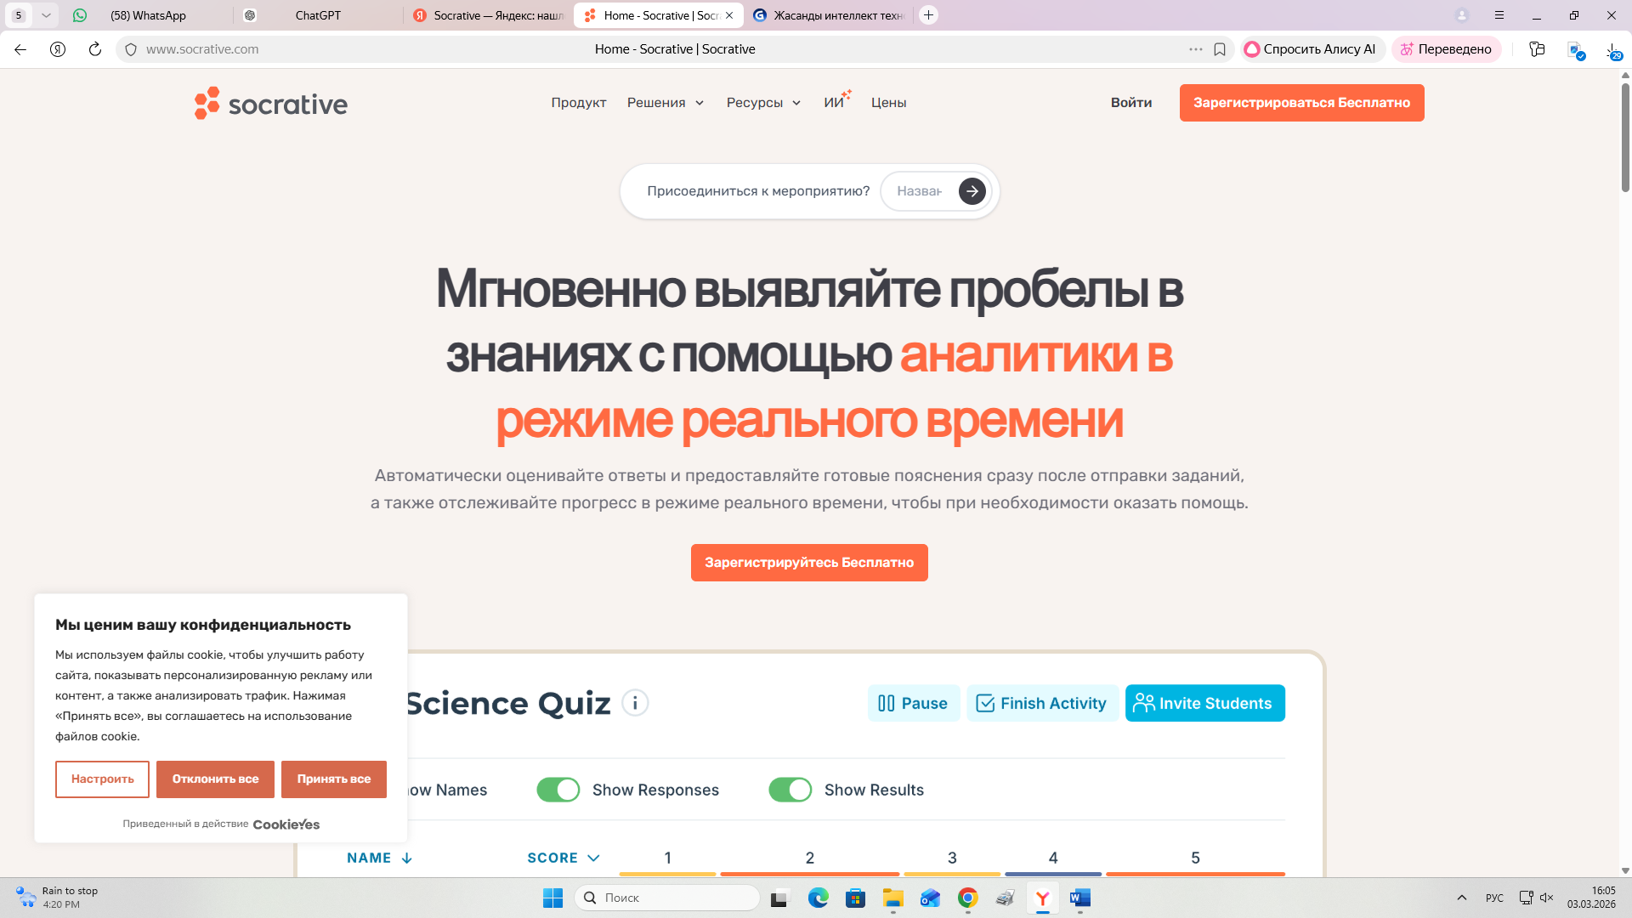This screenshot has height=918, width=1632.
Task: Click the Science Quiz info icon
Action: (x=635, y=703)
